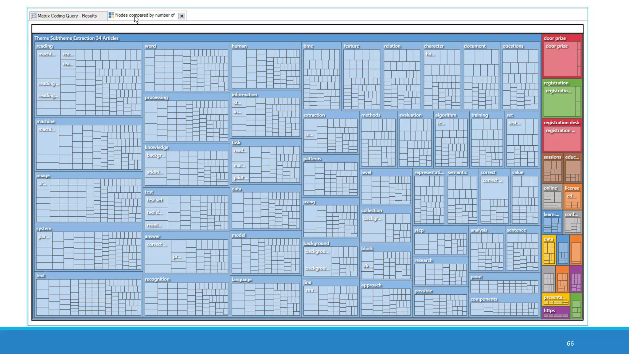Select the 'information' node header
The image size is (629, 354).
(244, 95)
